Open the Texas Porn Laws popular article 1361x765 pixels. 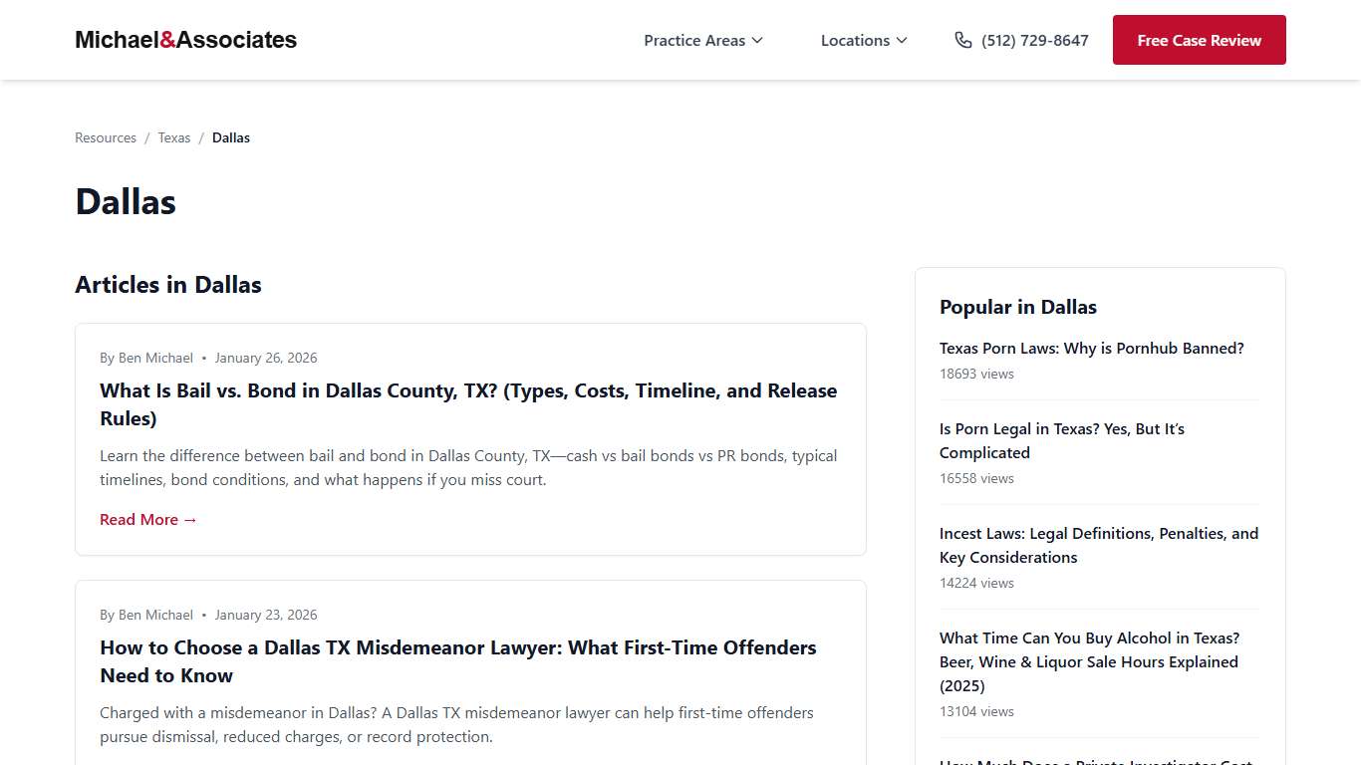point(1091,348)
